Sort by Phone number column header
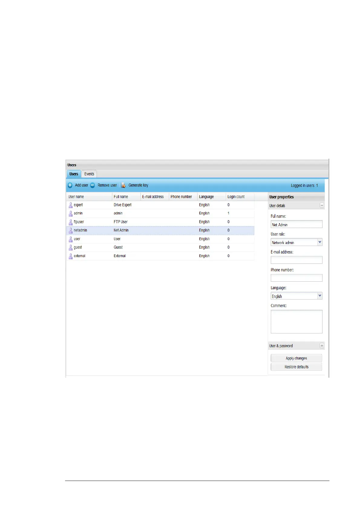360x510 pixels. [x=183, y=197]
